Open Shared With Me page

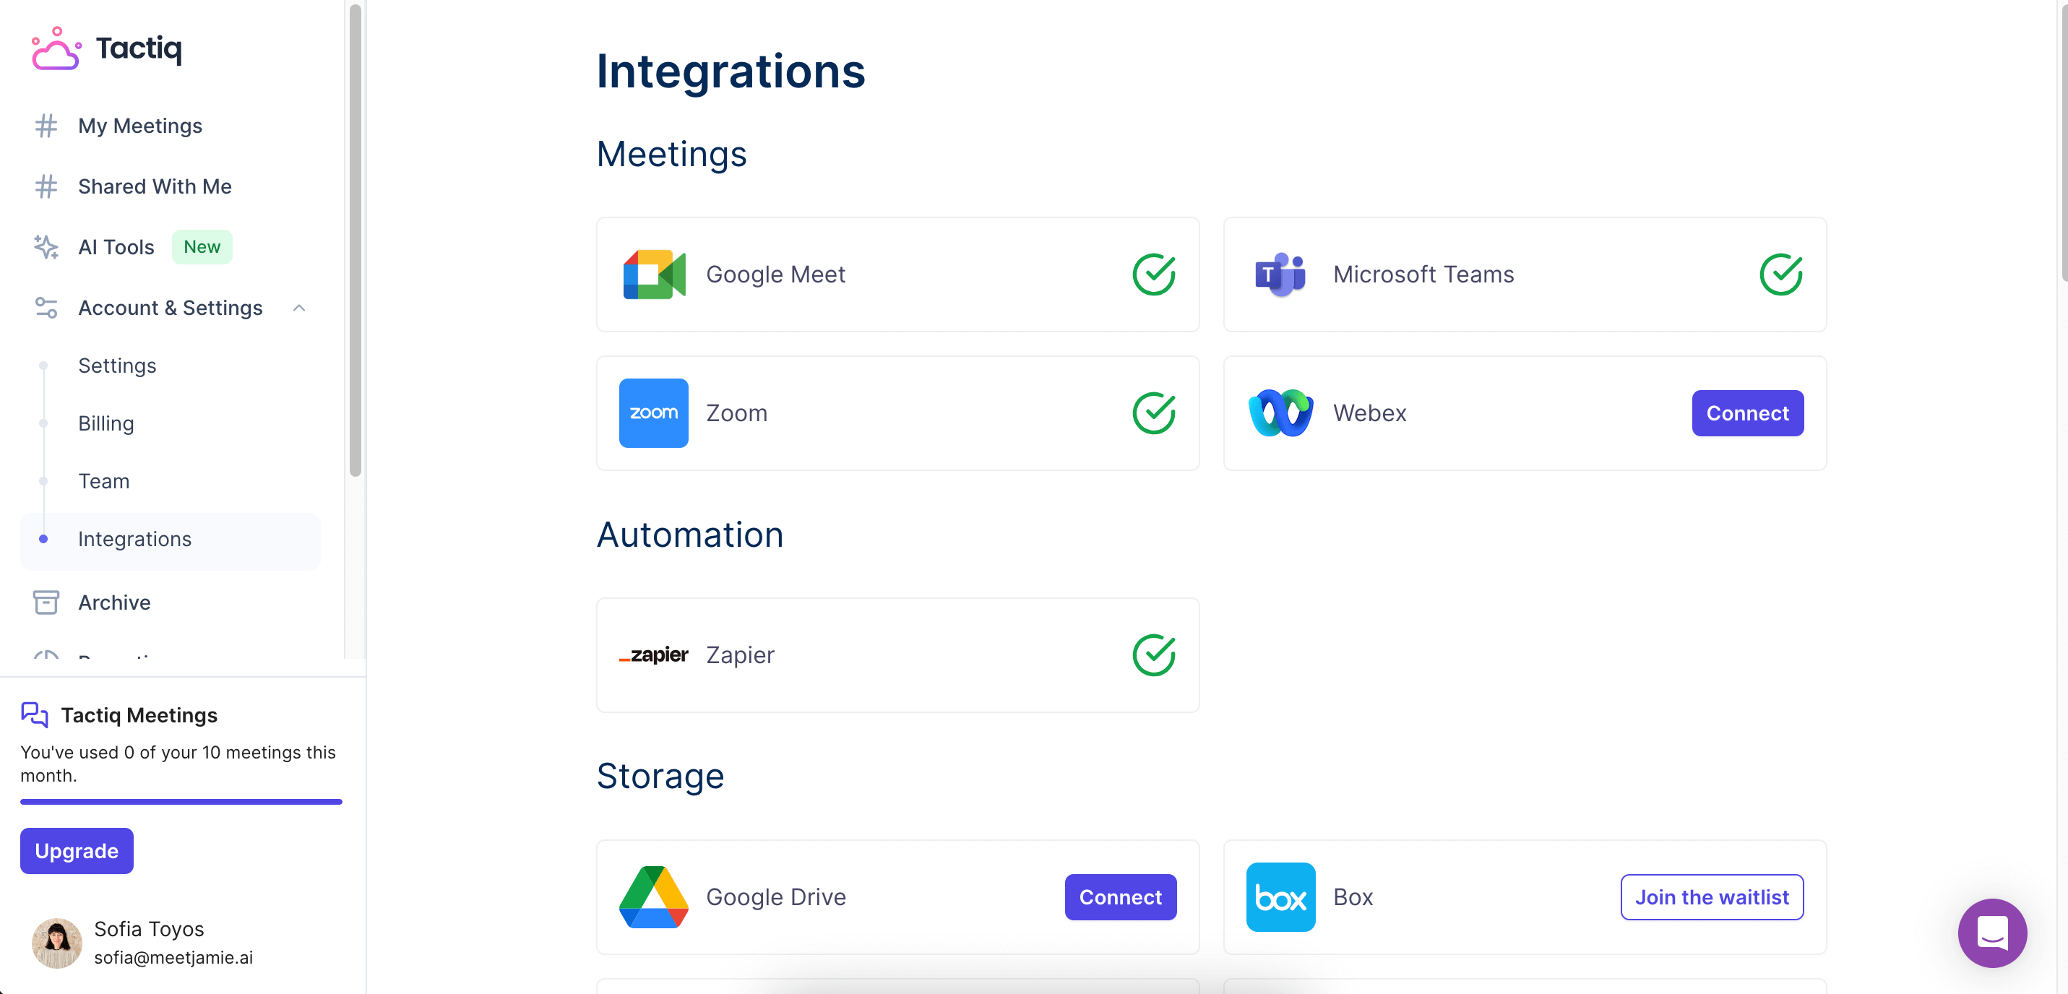tap(154, 186)
